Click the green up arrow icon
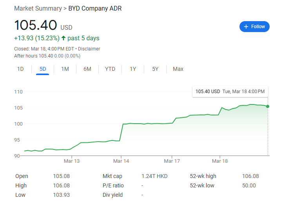This screenshot has width=281, height=205. pyautogui.click(x=63, y=38)
